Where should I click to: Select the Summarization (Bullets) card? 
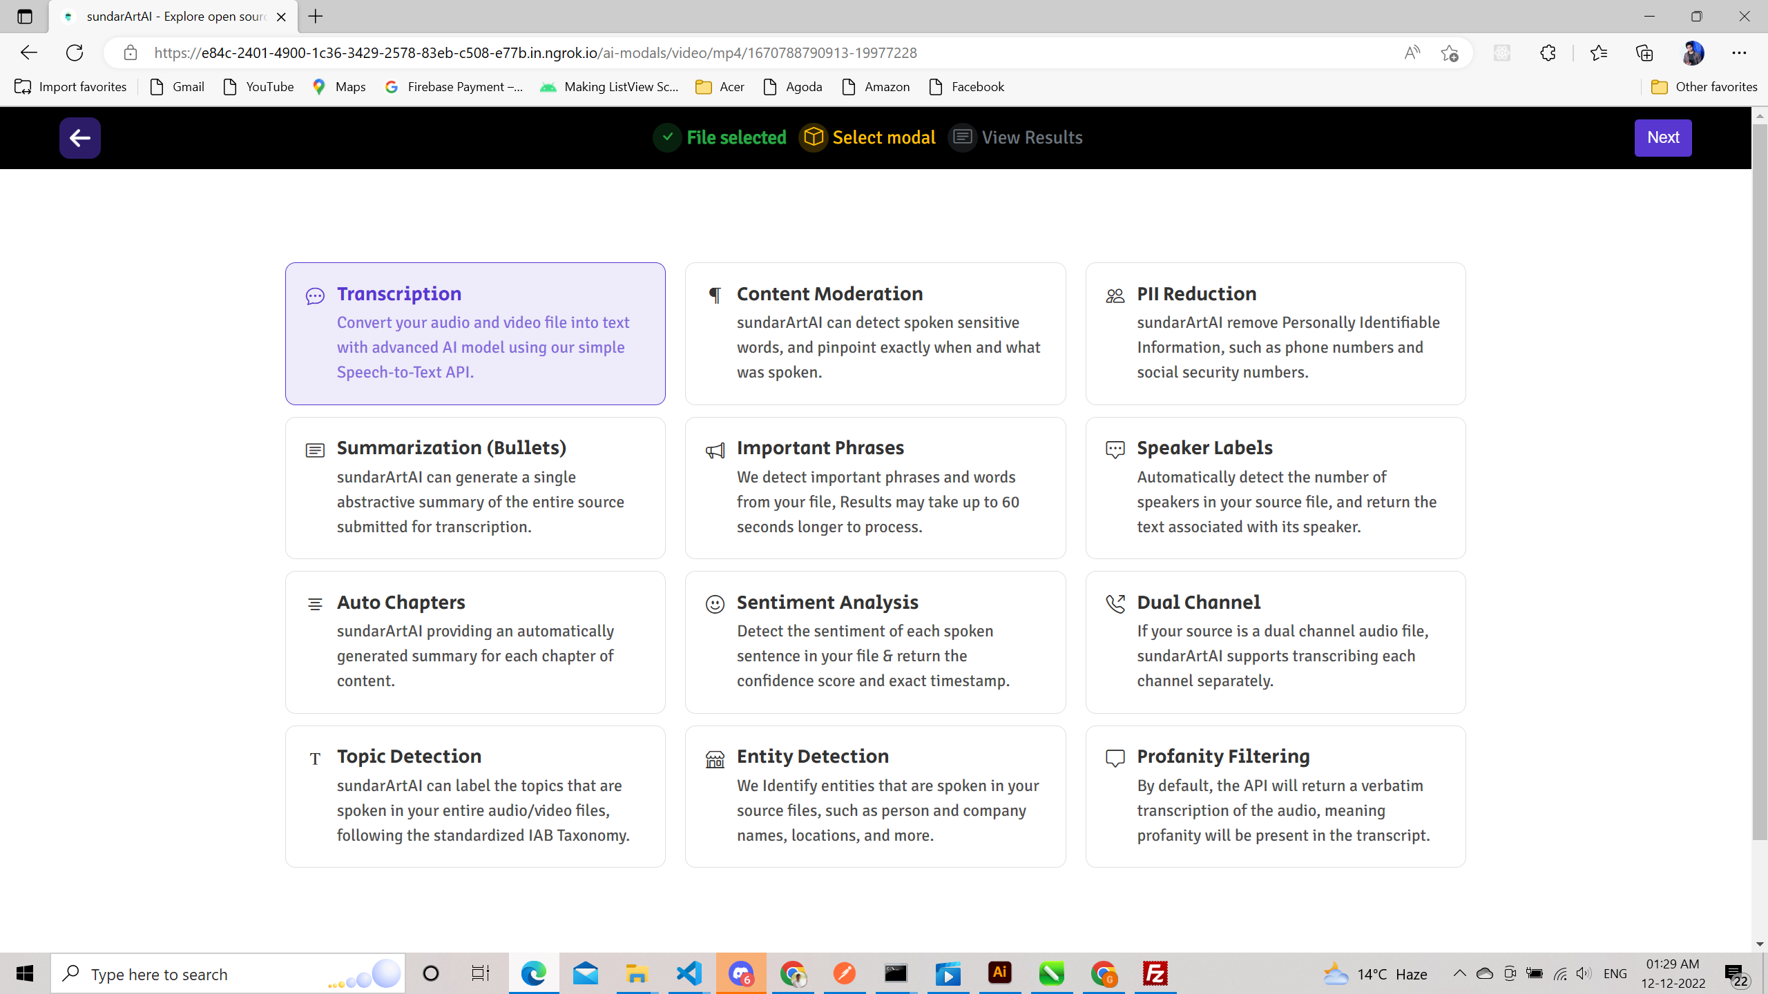[x=475, y=487]
